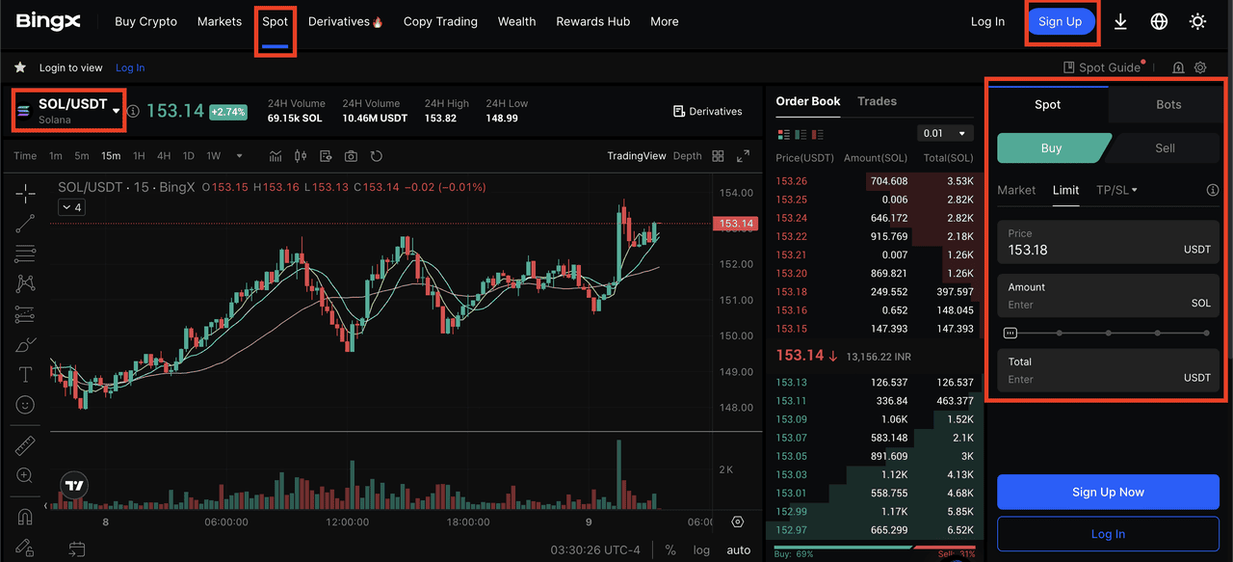Image resolution: width=1233 pixels, height=562 pixels.
Task: Switch to TradingView chart mode
Action: pos(636,156)
